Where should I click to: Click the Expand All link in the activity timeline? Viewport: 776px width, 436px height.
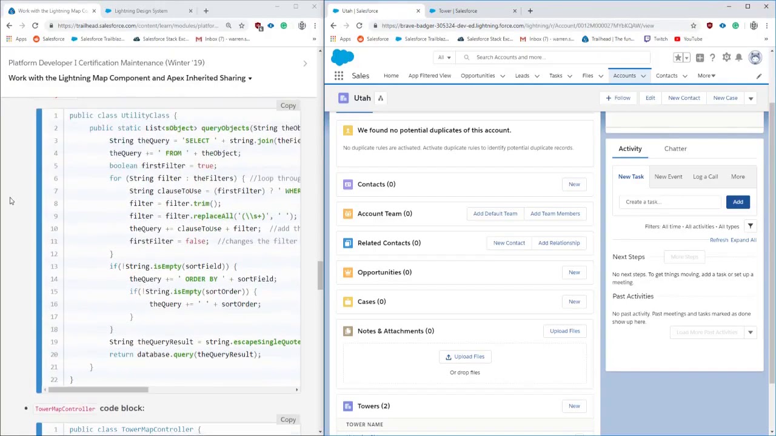(x=743, y=240)
